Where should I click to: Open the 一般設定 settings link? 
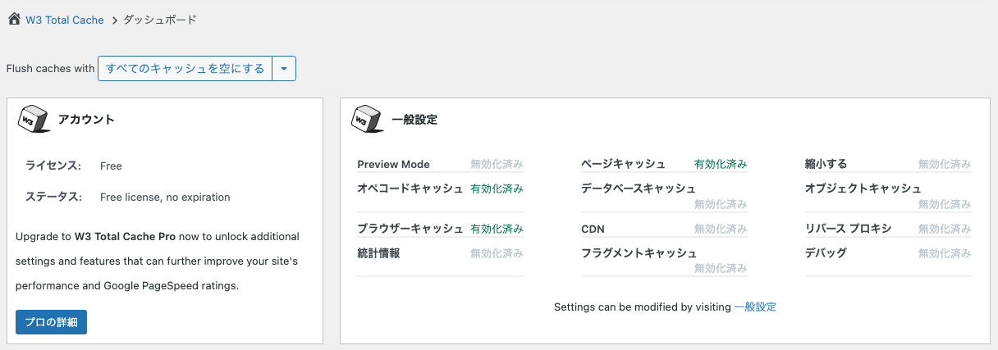coord(755,307)
